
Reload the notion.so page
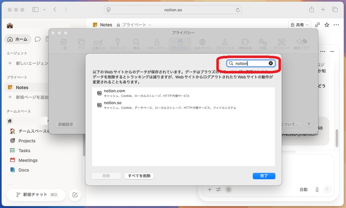pyautogui.click(x=237, y=10)
